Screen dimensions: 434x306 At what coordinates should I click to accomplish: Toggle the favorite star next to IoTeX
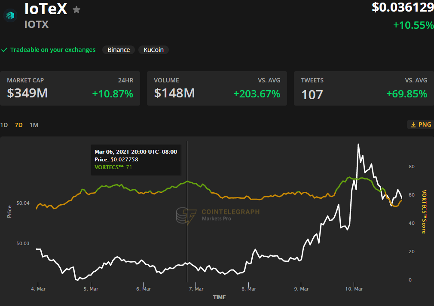click(76, 9)
